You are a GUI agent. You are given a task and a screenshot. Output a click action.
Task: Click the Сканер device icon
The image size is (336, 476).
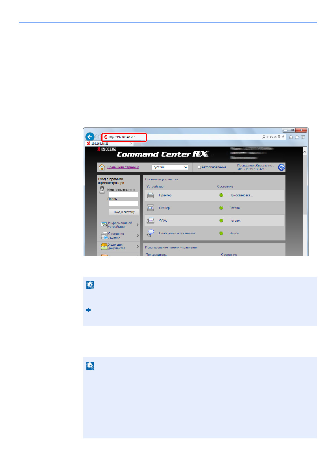(150, 208)
